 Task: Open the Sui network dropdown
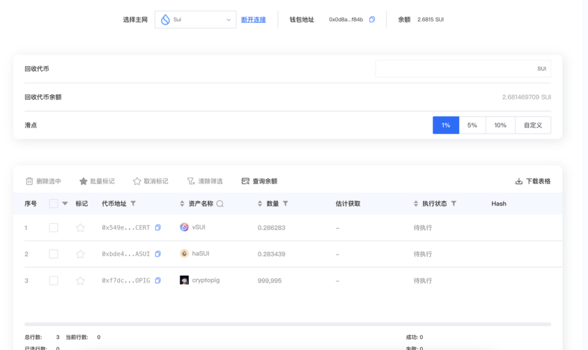tap(195, 20)
